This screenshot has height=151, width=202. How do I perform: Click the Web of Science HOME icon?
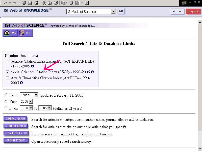(10, 33)
